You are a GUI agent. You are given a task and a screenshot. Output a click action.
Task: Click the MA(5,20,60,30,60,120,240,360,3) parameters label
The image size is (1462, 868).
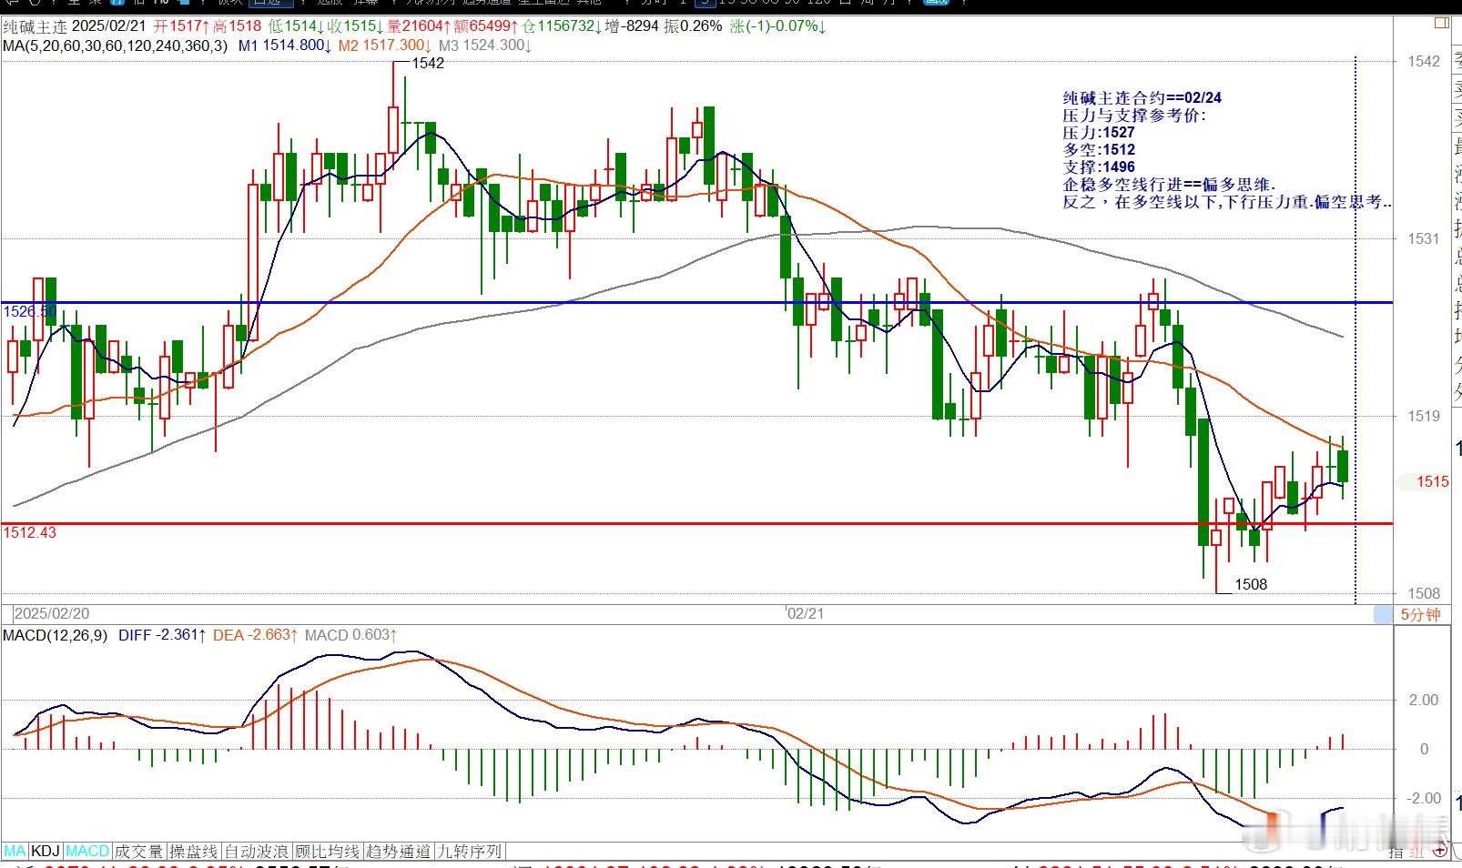(x=115, y=45)
